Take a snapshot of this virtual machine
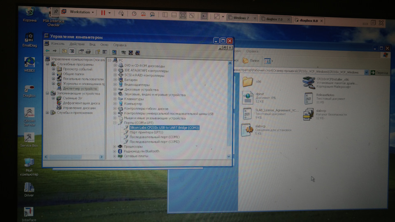 [134, 14]
